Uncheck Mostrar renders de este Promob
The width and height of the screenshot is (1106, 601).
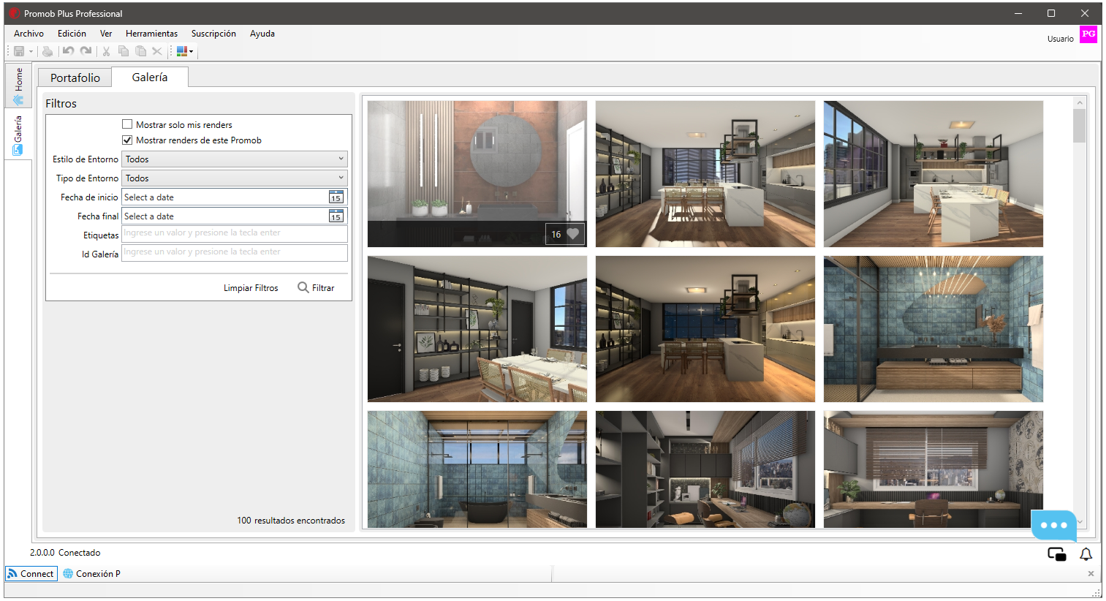coord(127,140)
